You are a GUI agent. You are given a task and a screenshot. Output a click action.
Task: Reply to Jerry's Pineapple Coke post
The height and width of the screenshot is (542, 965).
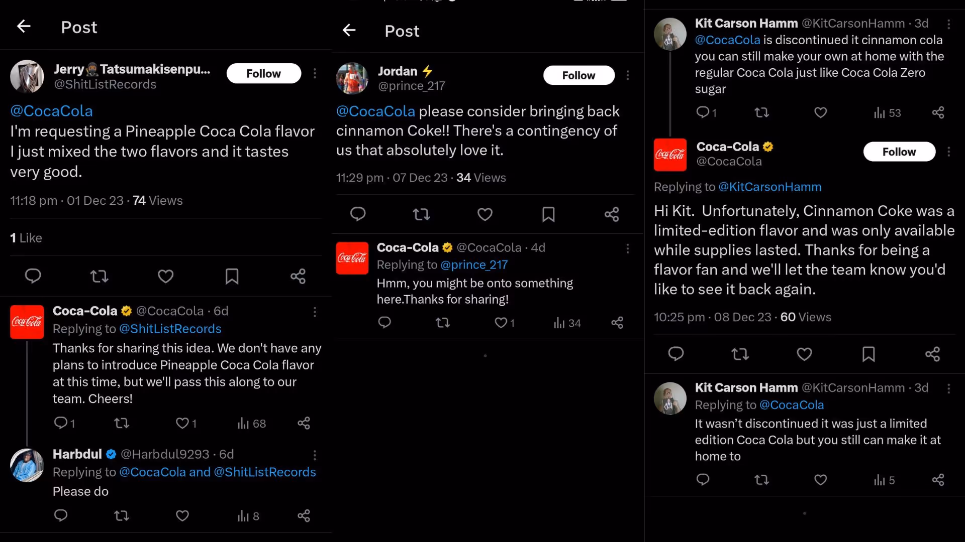[33, 276]
